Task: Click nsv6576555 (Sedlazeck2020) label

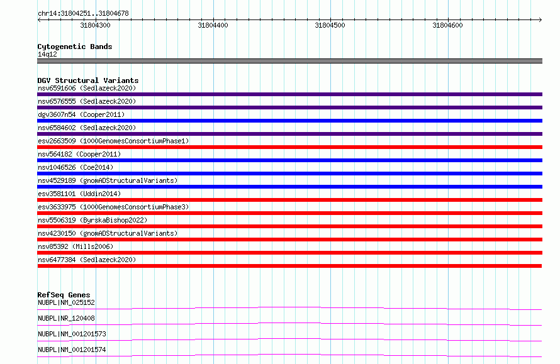Action: tap(87, 101)
